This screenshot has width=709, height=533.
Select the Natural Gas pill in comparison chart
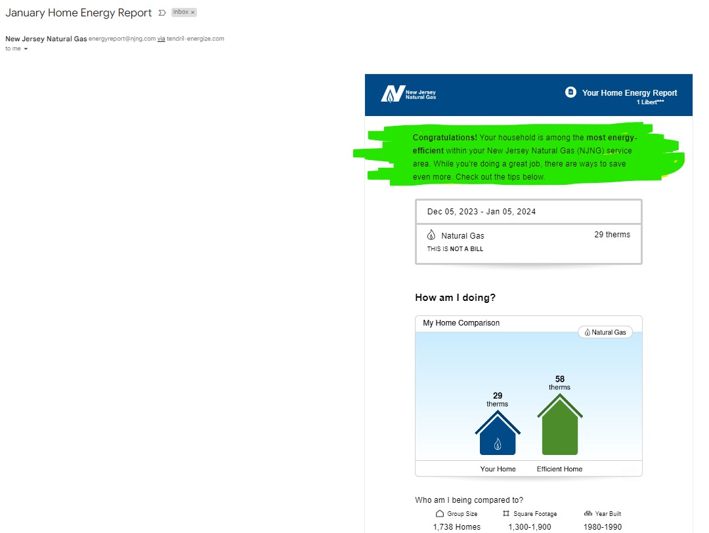pos(605,332)
